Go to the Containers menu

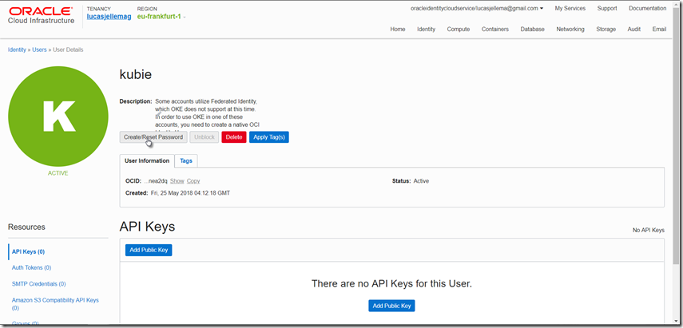coord(494,29)
